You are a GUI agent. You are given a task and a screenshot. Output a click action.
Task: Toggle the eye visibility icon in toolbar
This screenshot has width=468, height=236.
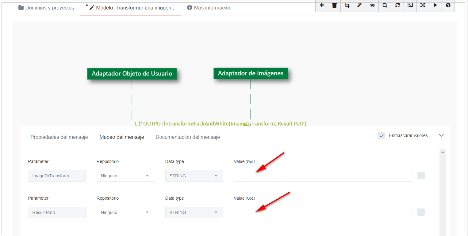tap(372, 6)
